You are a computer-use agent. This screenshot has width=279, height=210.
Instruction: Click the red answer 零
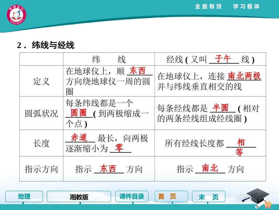[x=119, y=148]
